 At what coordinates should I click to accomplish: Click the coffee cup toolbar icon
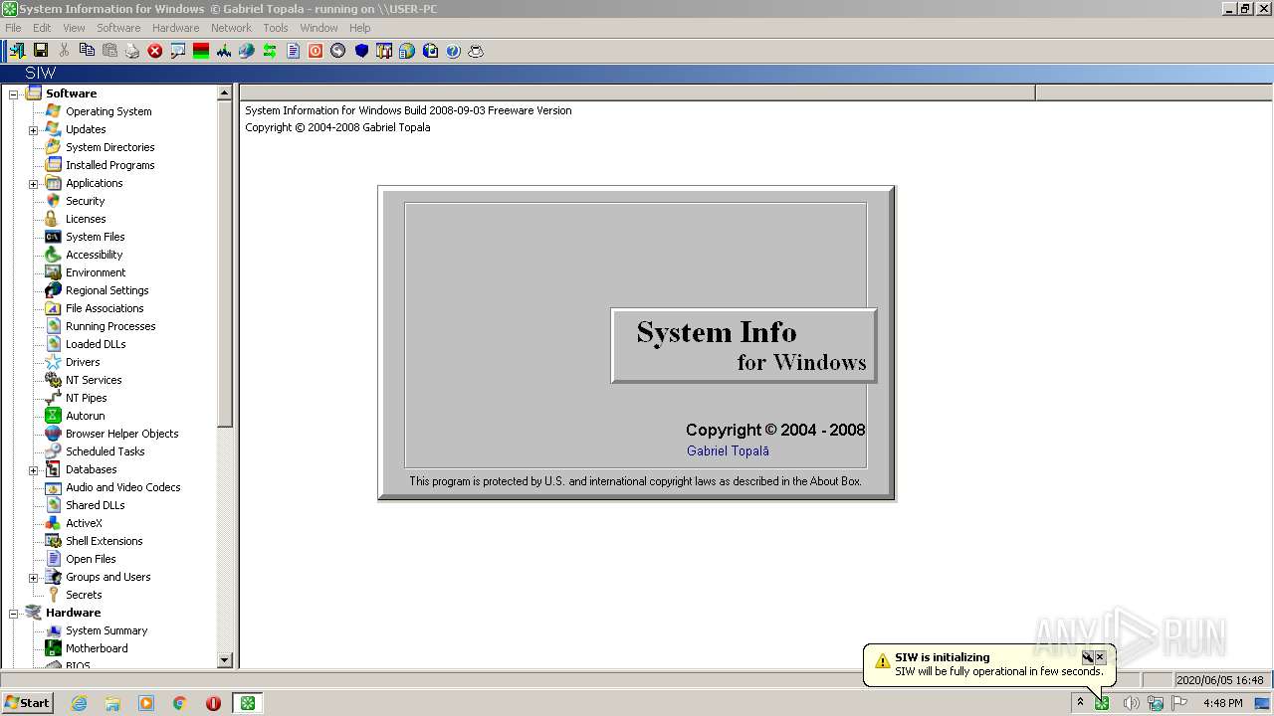476,50
